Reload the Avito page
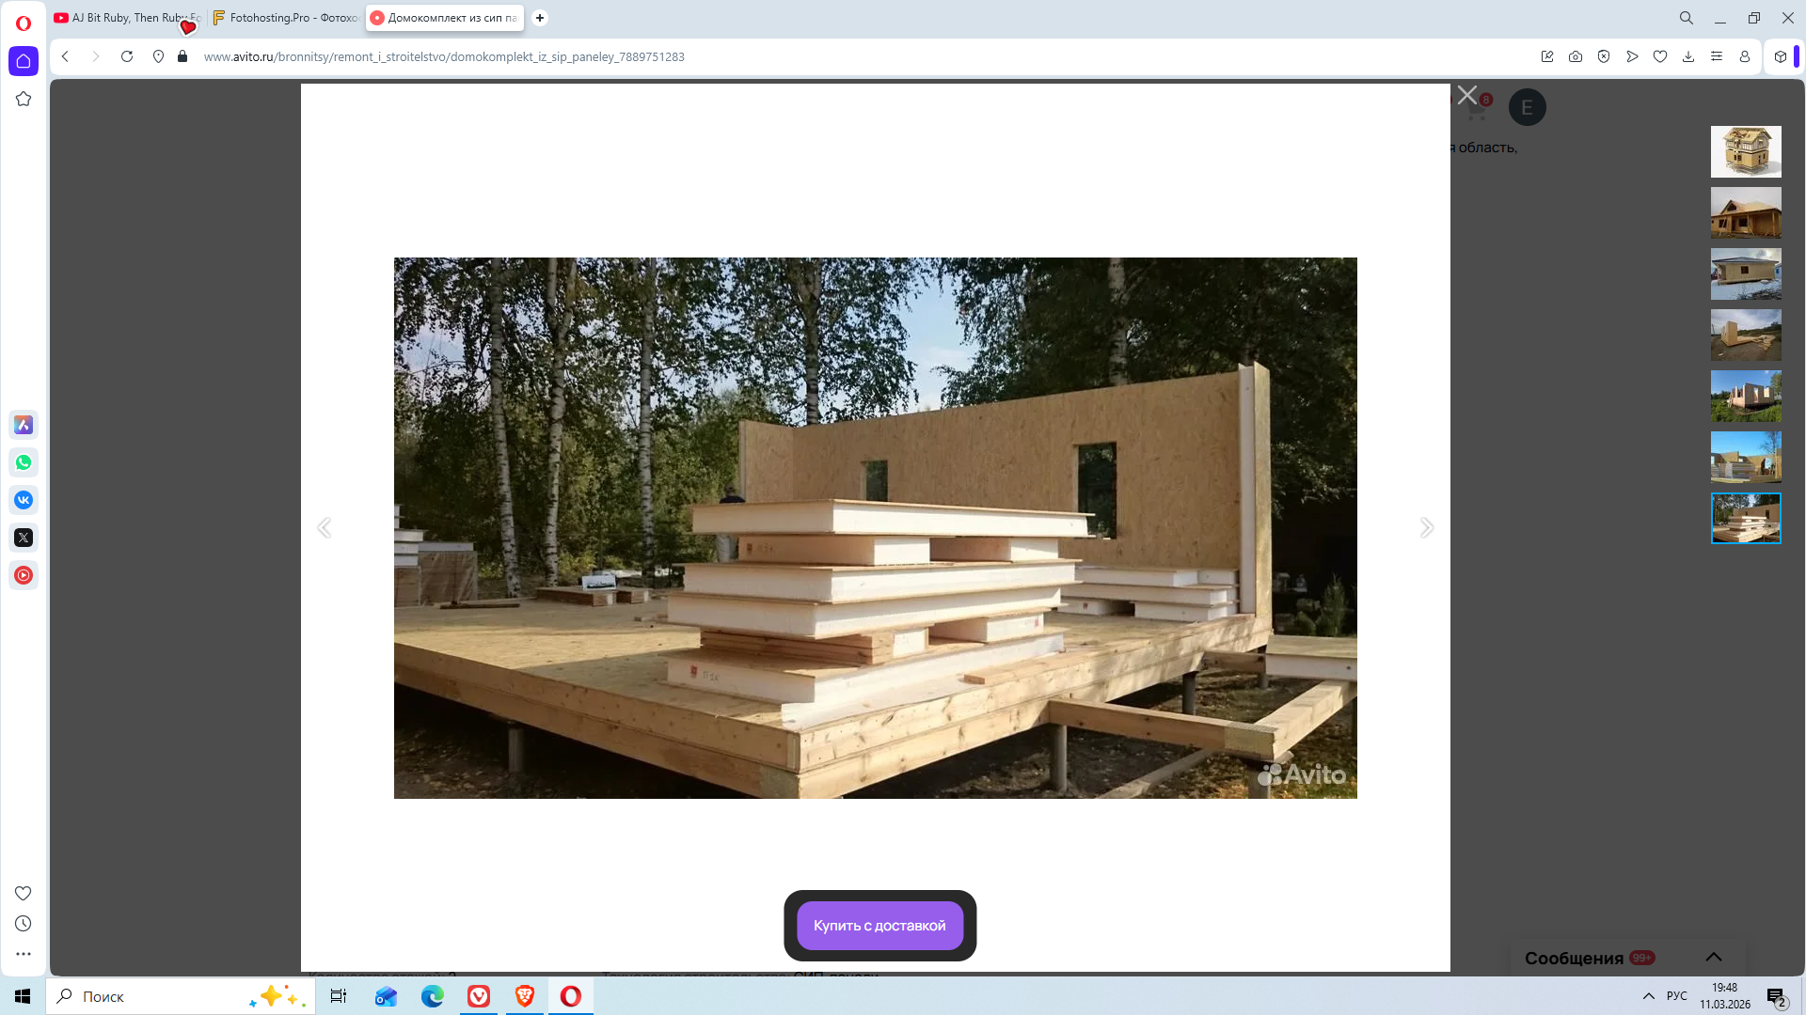Viewport: 1806px width, 1015px height. [127, 56]
